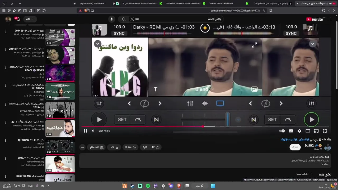Click the DJ.RKL channel avatar

(327, 147)
